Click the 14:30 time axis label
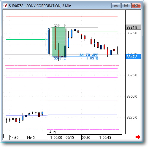This screenshot has height=148, width=149. coord(14,138)
